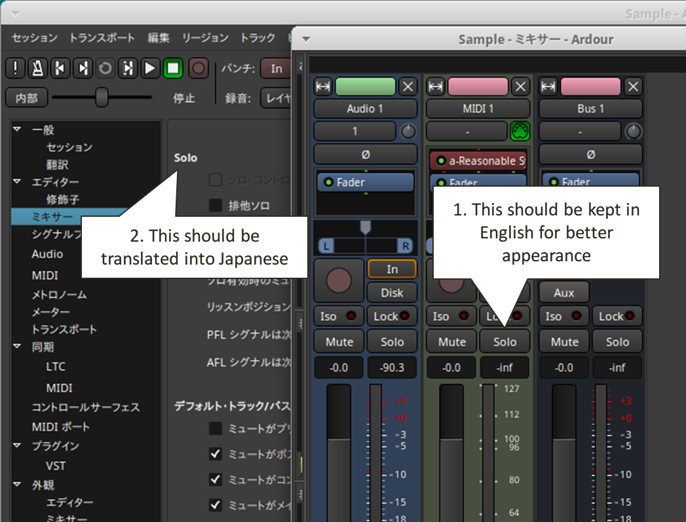The image size is (686, 522).
Task: Click the panic exclamation icon
Action: pyautogui.click(x=16, y=68)
